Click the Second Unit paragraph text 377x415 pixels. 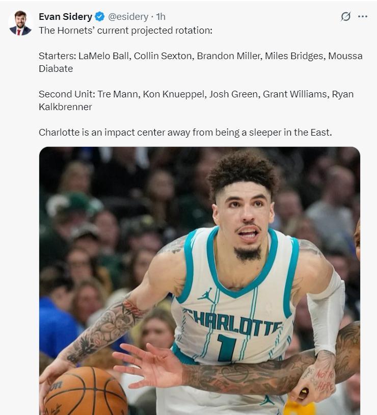coord(196,100)
